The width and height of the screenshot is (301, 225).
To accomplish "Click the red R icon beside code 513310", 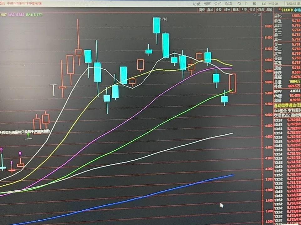I will pos(279,10).
